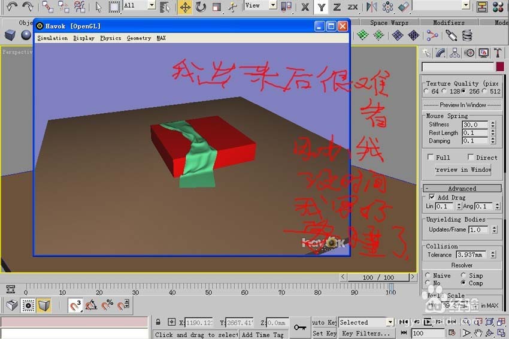
Task: Click the Select and Manipulate icon
Action: pos(232,7)
